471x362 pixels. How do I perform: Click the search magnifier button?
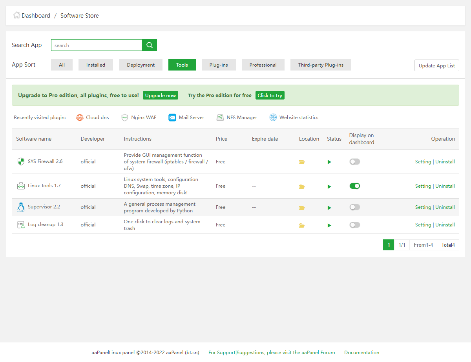click(x=149, y=45)
